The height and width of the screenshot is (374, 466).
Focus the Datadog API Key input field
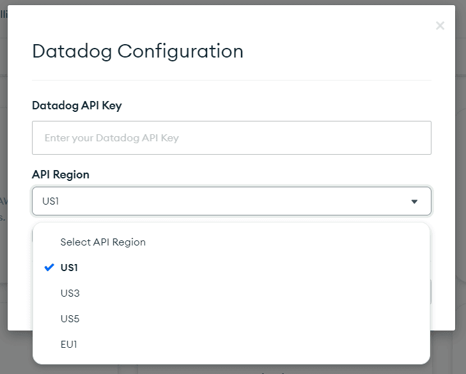click(231, 137)
